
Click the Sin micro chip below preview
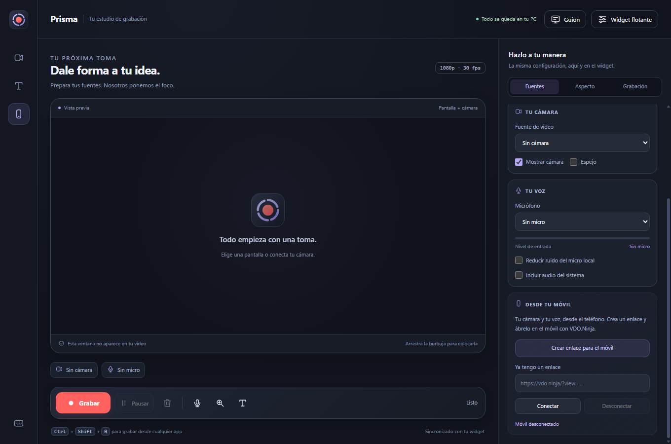click(x=123, y=370)
